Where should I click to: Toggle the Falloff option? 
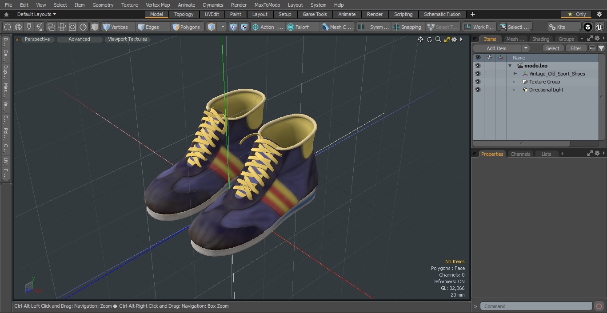coord(303,27)
